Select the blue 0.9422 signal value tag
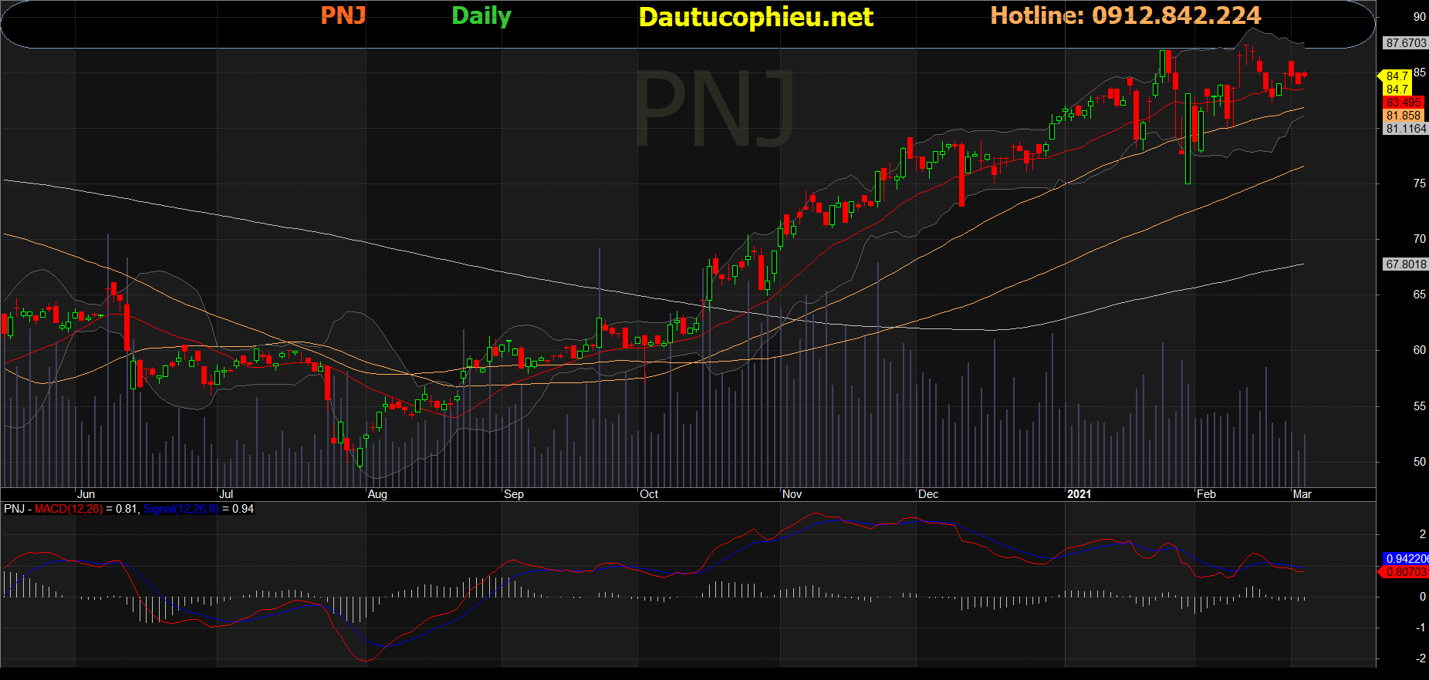This screenshot has width=1429, height=680. 1405,558
